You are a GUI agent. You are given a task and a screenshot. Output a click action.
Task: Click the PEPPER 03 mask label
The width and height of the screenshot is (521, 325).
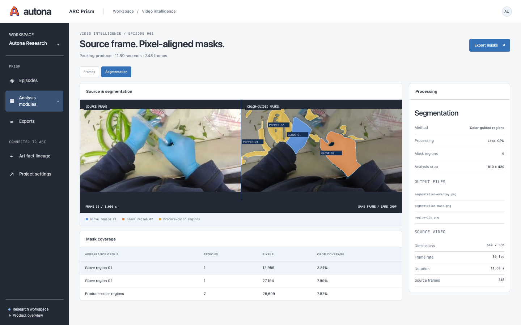(278, 125)
